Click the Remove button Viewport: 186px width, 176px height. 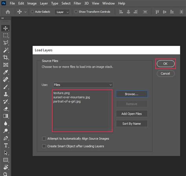(131, 104)
